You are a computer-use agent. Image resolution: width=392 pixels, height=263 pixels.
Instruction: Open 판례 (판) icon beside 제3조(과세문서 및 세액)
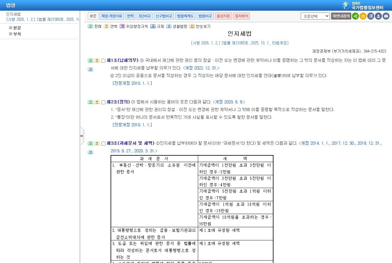[90, 143]
